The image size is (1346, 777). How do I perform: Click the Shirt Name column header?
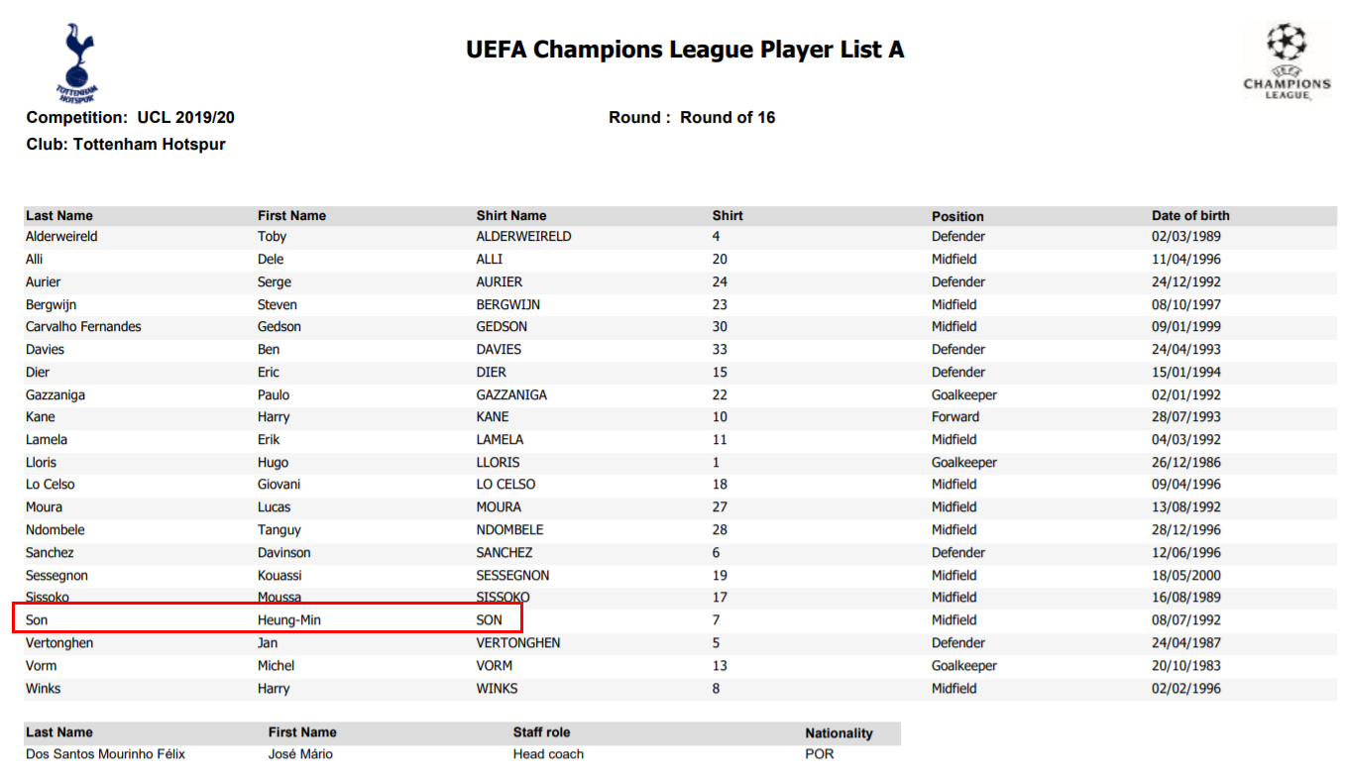[510, 215]
